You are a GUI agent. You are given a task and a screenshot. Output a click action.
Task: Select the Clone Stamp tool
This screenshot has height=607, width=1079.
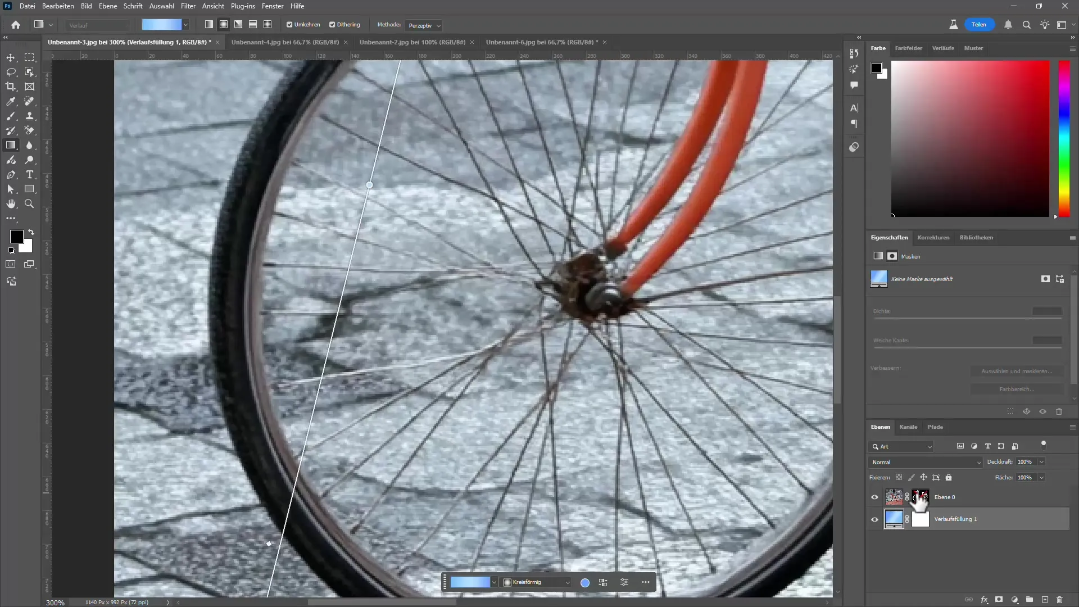pos(29,116)
